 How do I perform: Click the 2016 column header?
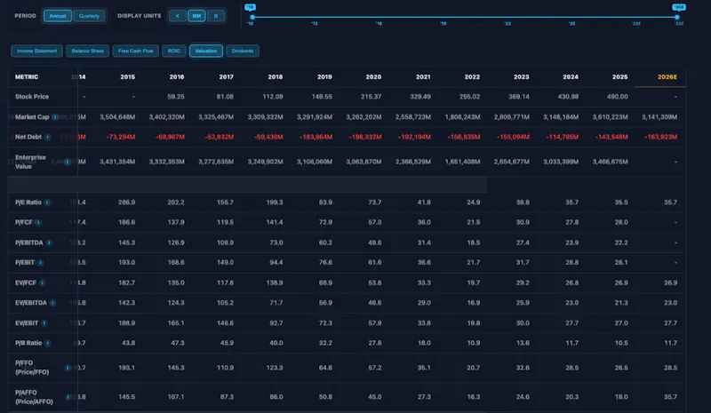[x=177, y=77]
